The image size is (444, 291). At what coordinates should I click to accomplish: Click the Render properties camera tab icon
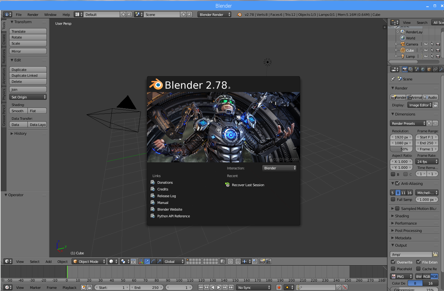coord(405,69)
